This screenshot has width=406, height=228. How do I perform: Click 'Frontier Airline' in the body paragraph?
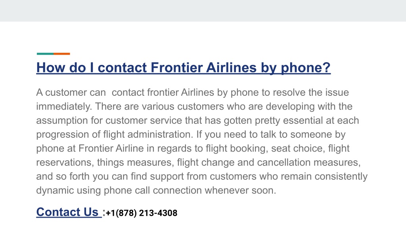point(111,148)
